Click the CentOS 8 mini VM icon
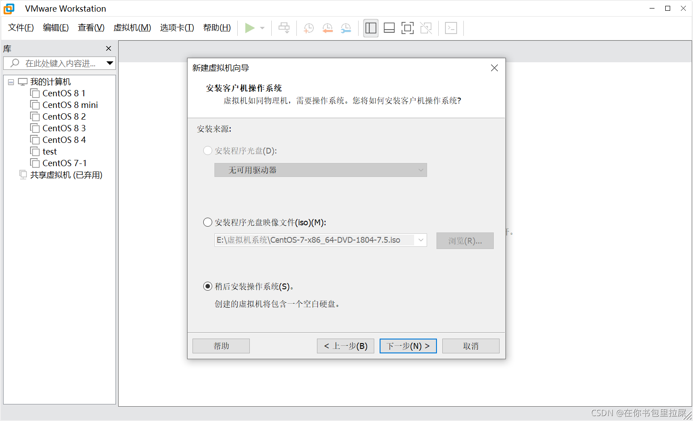The height and width of the screenshot is (421, 693). (x=35, y=105)
